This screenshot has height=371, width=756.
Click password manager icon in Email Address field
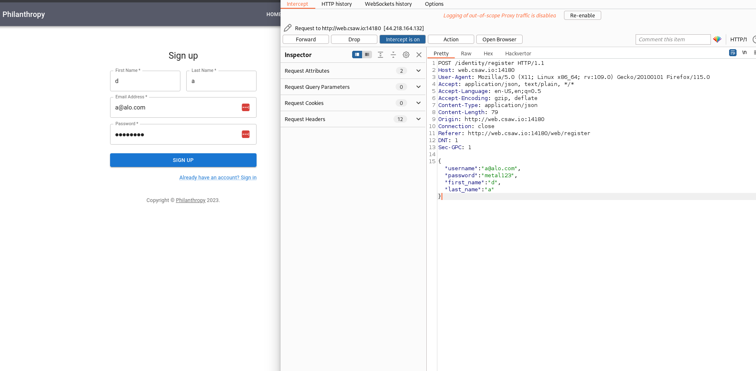tap(246, 107)
